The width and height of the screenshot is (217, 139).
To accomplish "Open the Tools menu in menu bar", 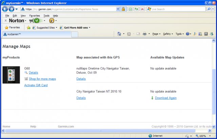I will [46, 16].
